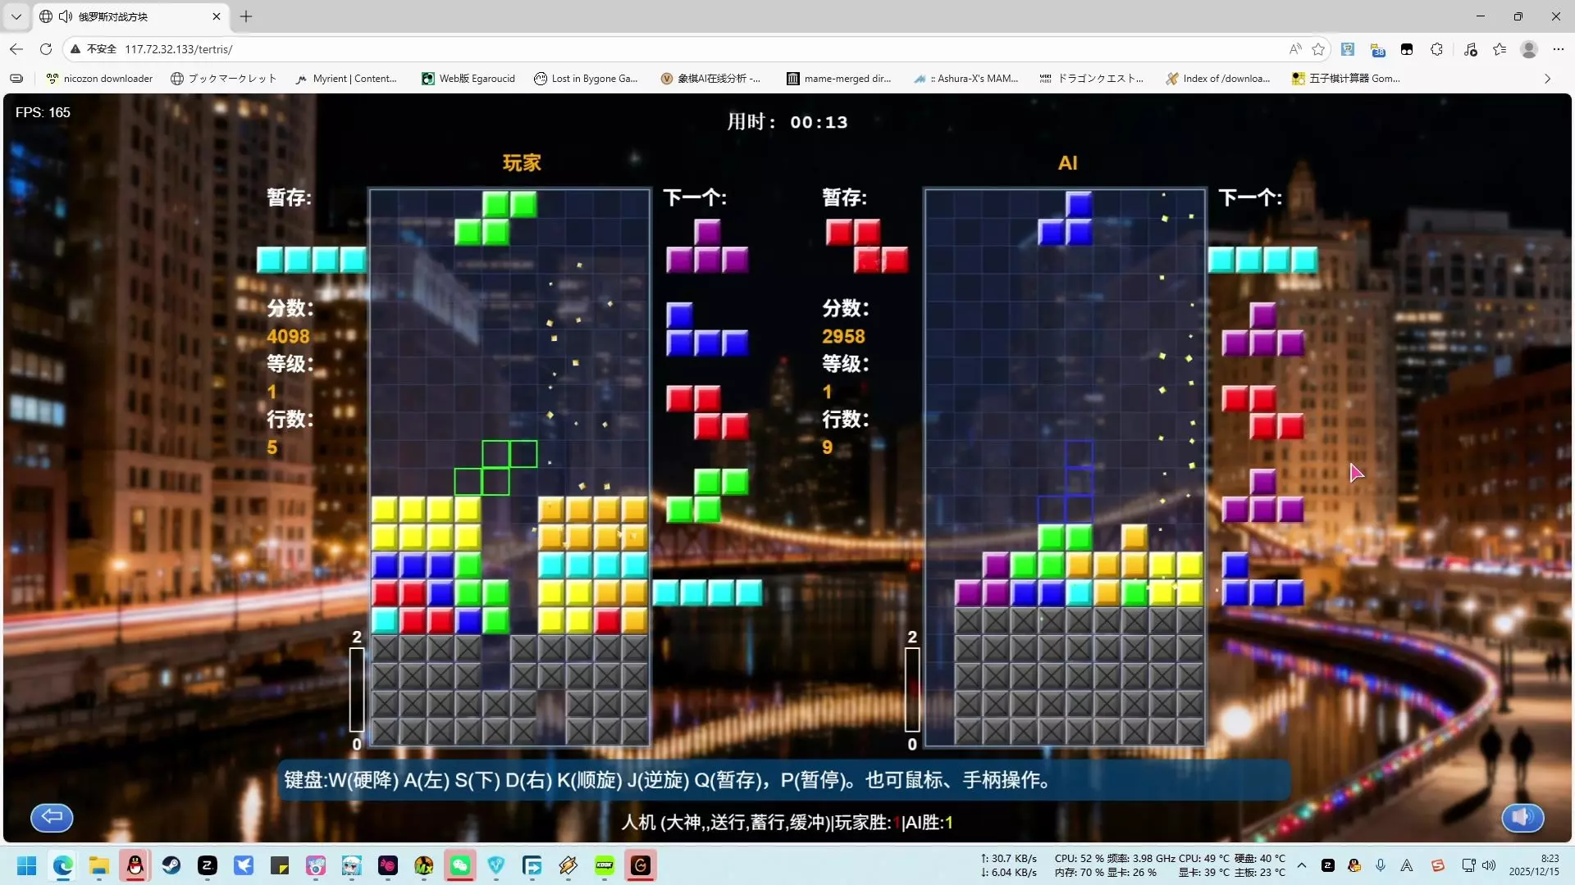
Task: Open the Favorites list icon
Action: click(x=1500, y=49)
